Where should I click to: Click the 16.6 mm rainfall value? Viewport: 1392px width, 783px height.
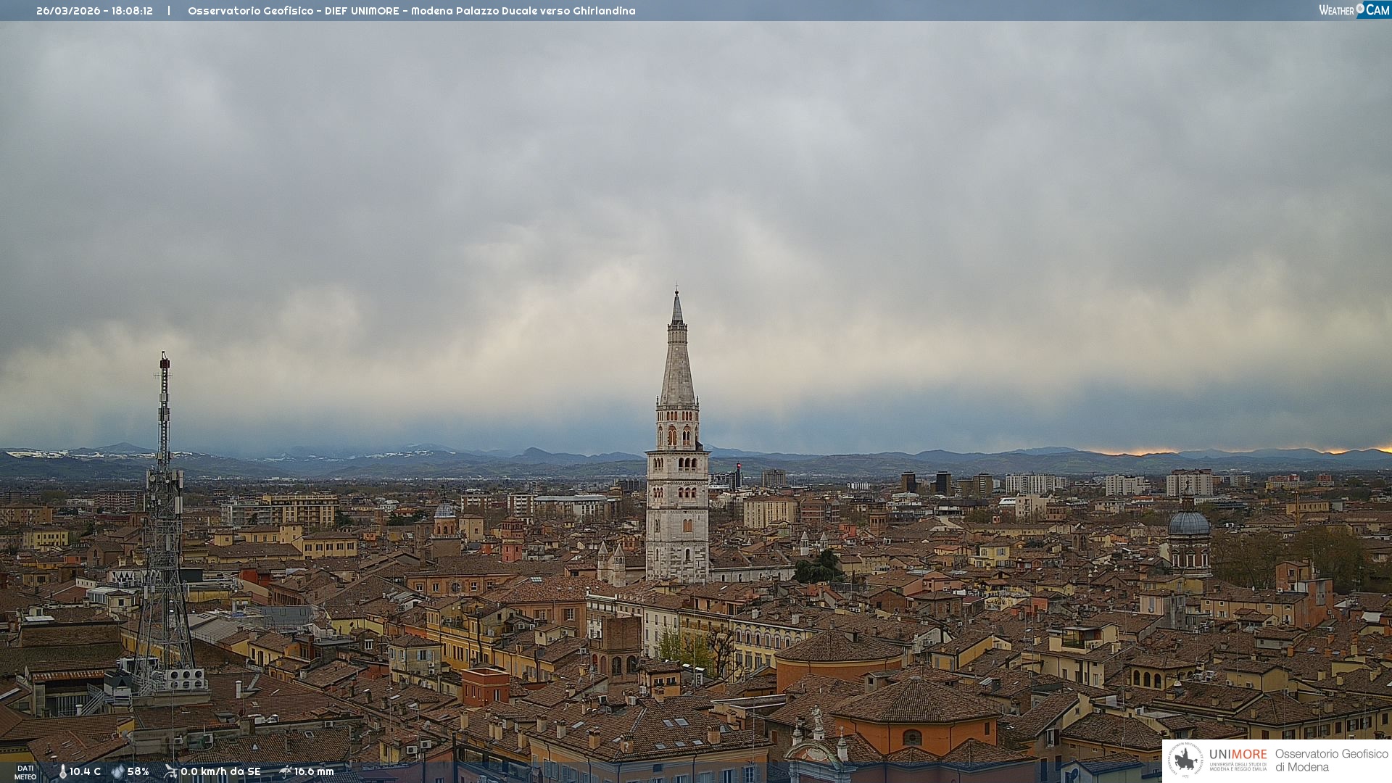point(314,772)
